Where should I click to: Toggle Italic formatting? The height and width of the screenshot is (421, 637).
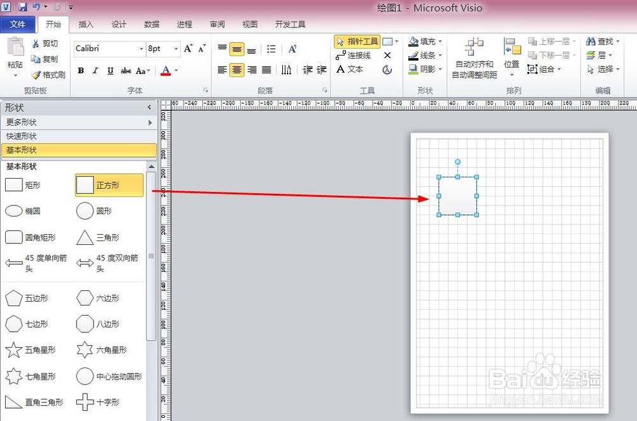coord(96,71)
